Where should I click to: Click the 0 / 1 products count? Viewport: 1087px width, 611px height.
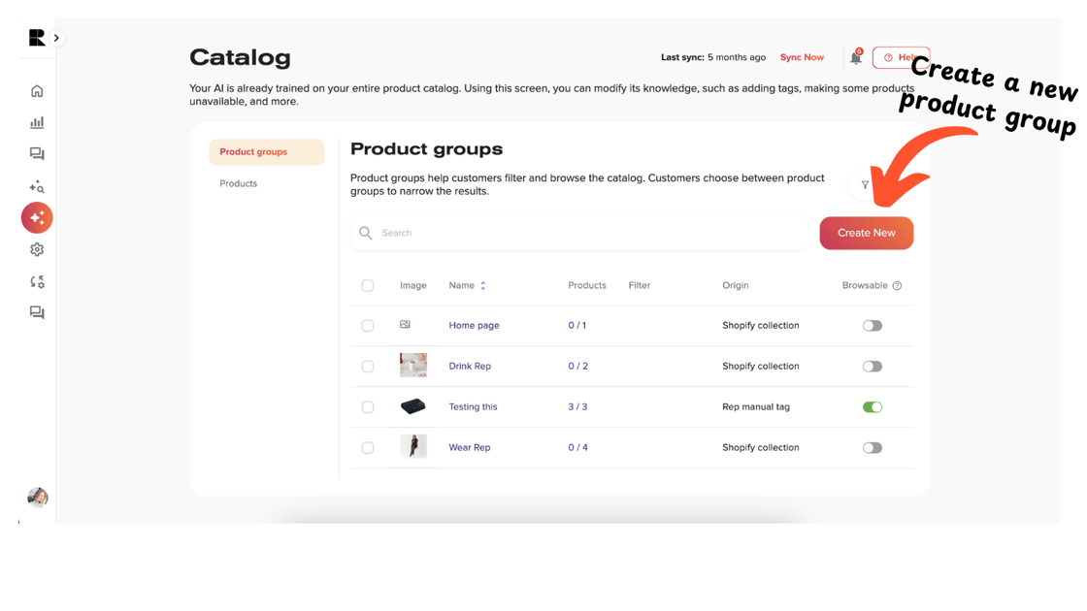[577, 326]
